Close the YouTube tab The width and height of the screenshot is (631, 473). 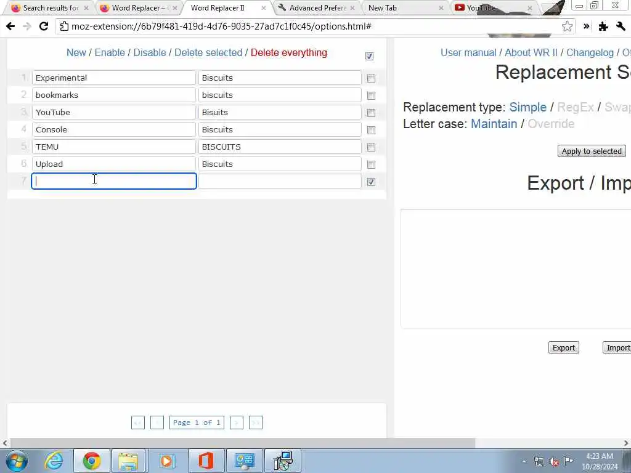[529, 7]
